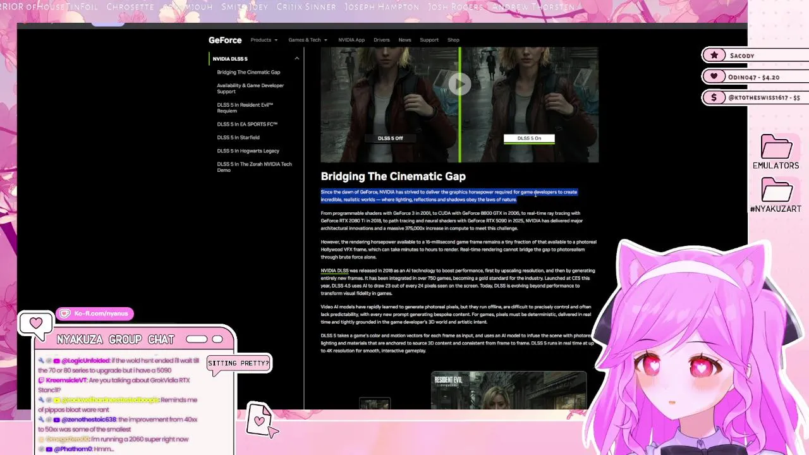The image size is (809, 455).
Task: Expand the Games & Tech dropdown
Action: pyautogui.click(x=308, y=40)
